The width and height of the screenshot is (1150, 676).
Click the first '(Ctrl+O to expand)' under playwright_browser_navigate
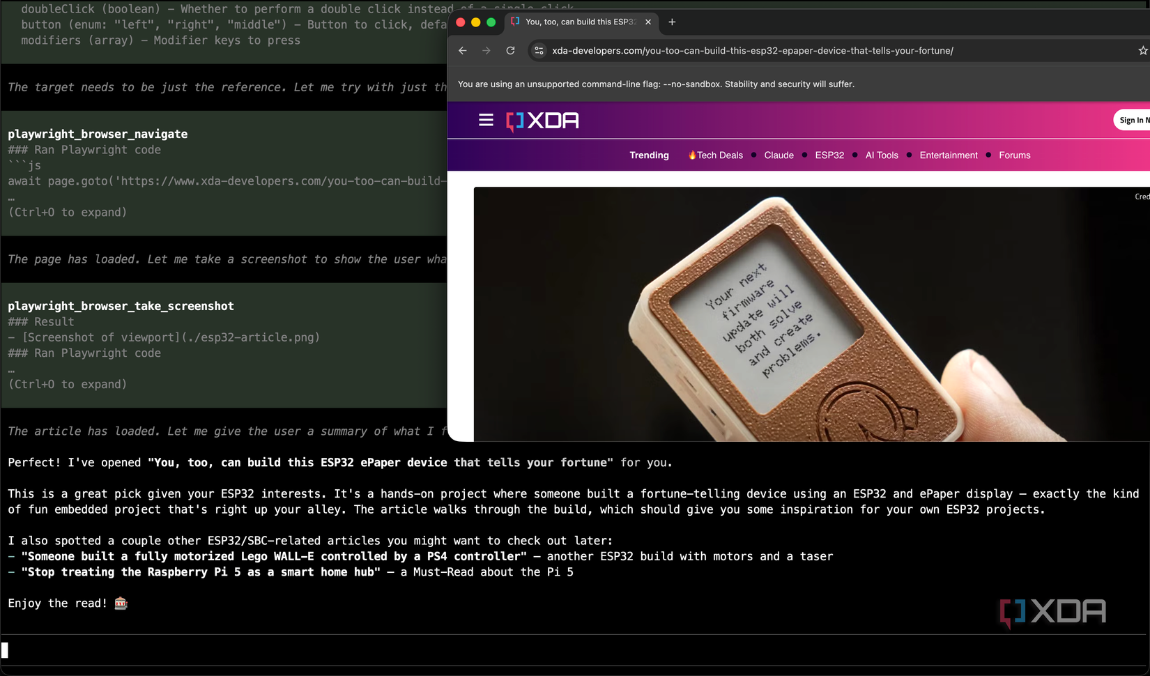[68, 213]
